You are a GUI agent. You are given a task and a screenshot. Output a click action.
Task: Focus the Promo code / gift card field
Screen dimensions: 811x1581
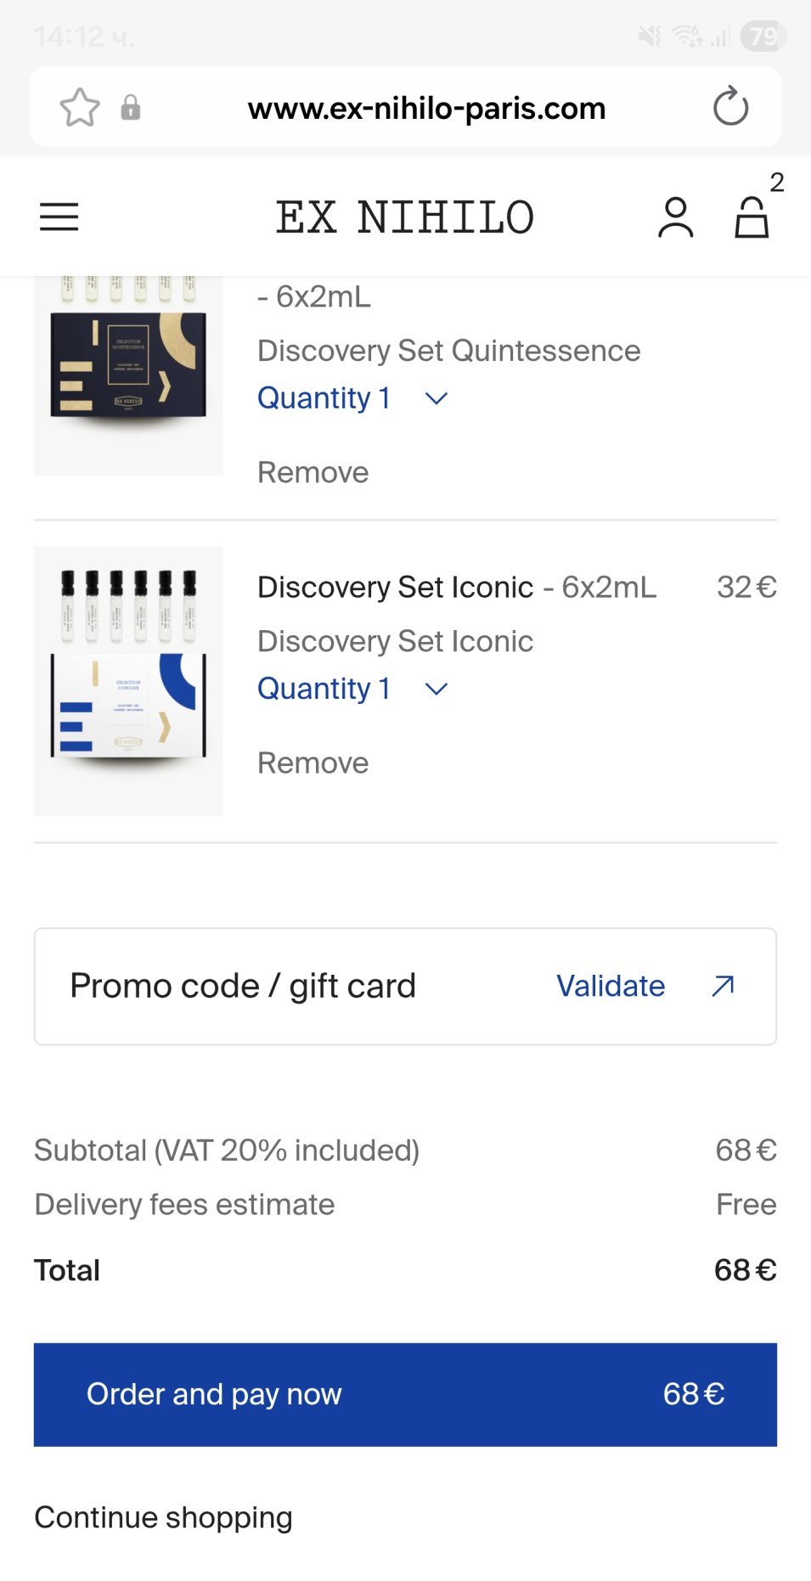pos(243,986)
